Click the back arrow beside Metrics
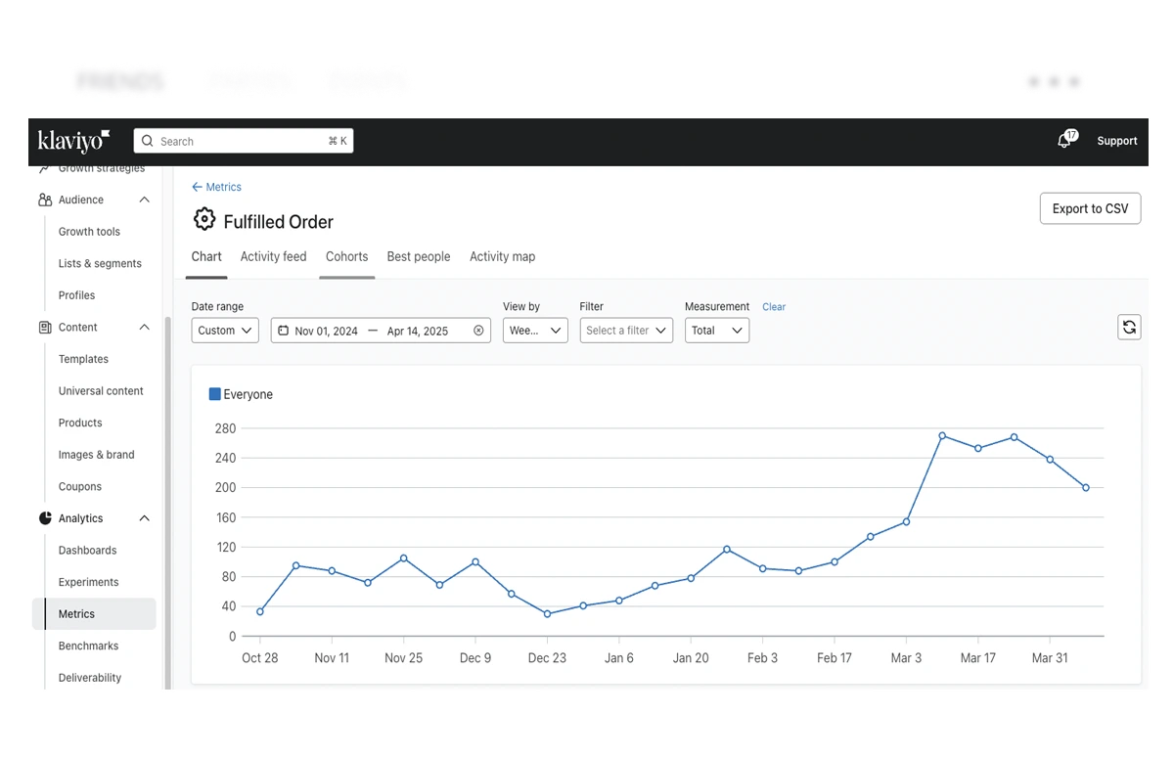Viewport: 1174px width, 758px height. click(x=197, y=187)
